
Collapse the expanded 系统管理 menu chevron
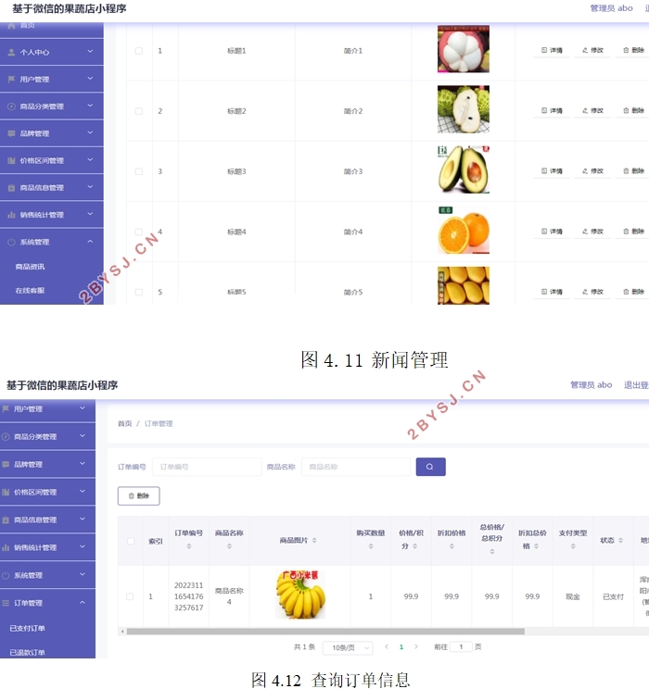click(x=90, y=242)
